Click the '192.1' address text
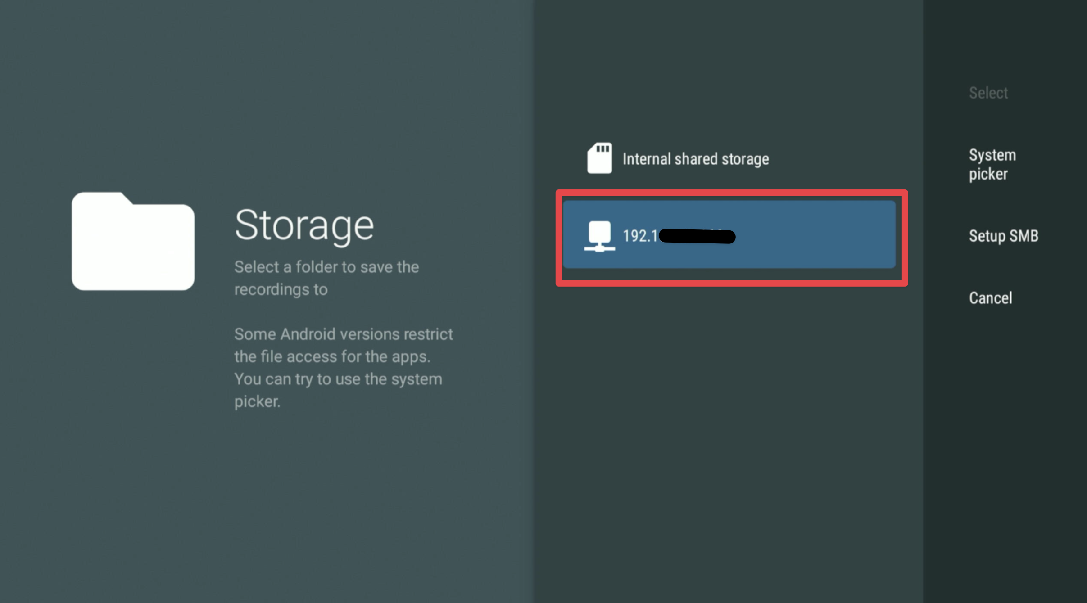This screenshot has width=1087, height=603. [640, 236]
